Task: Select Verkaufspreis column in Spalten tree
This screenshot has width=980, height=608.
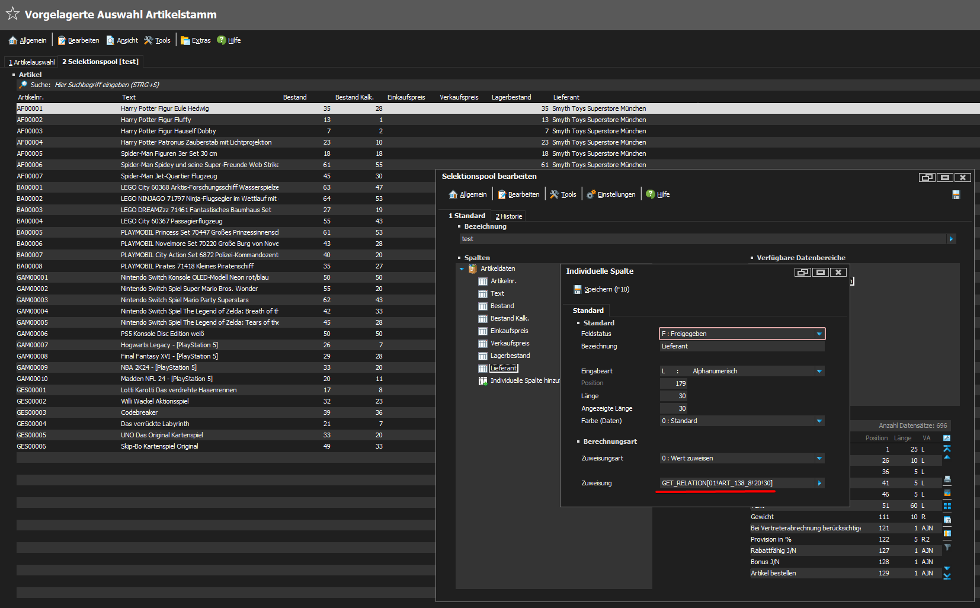Action: tap(510, 343)
